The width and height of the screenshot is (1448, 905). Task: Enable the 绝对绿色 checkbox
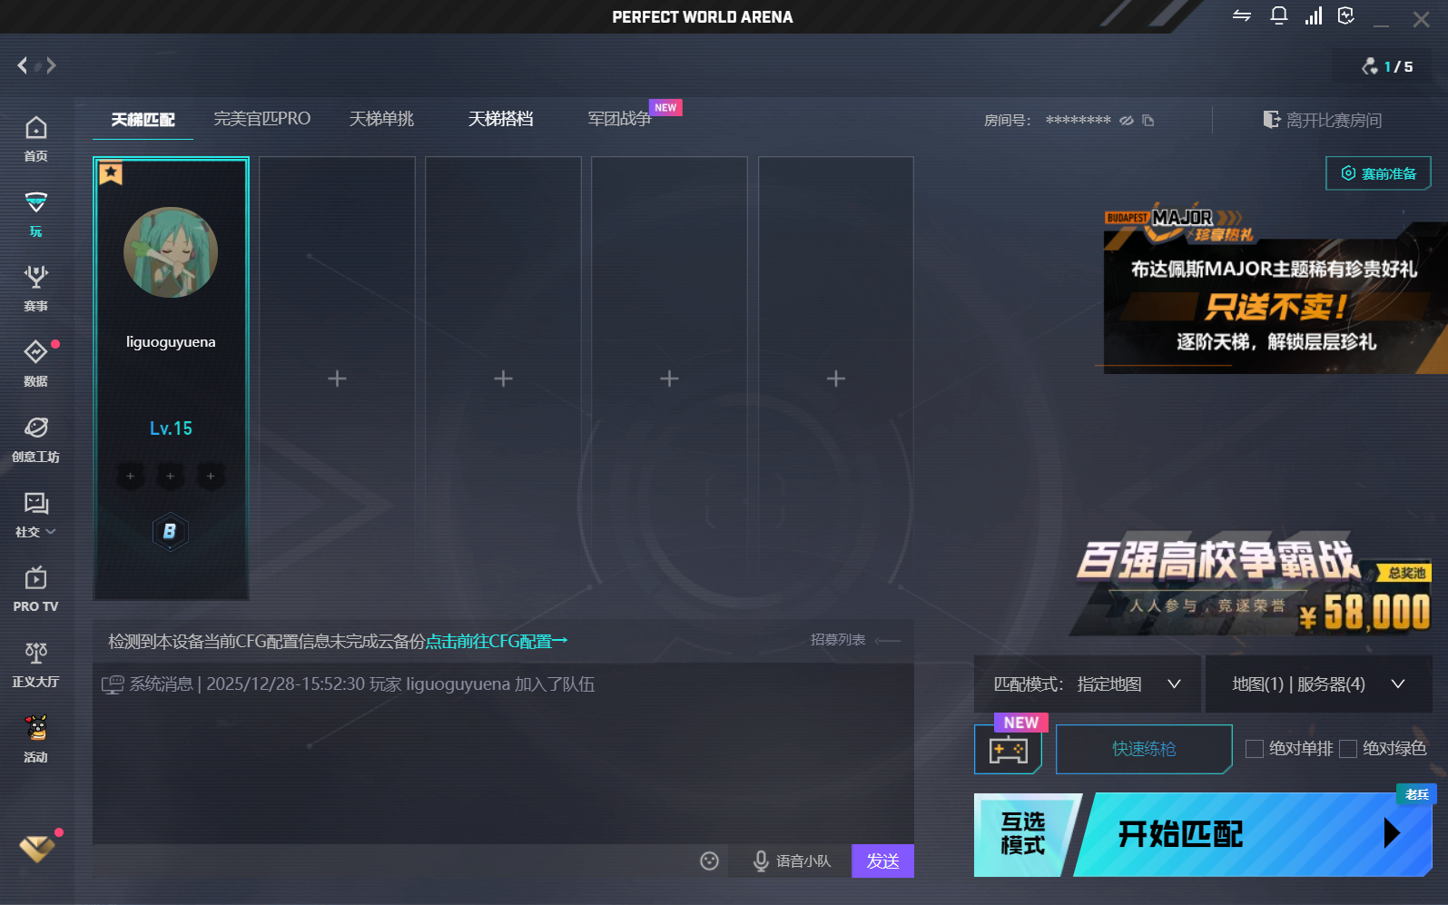pyautogui.click(x=1348, y=749)
